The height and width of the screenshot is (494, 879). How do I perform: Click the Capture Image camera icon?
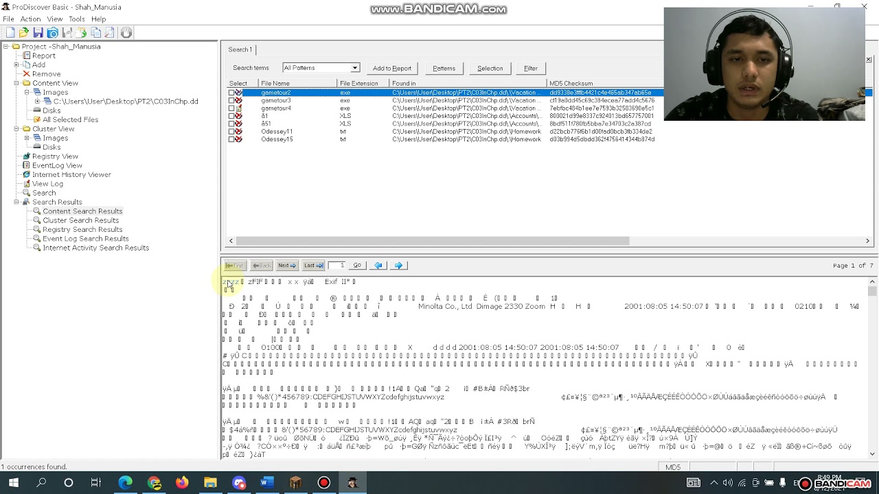click(53, 32)
